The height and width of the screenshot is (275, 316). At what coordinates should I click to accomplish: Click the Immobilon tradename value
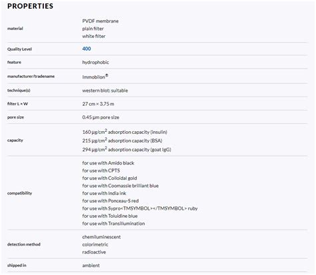[x=95, y=77]
